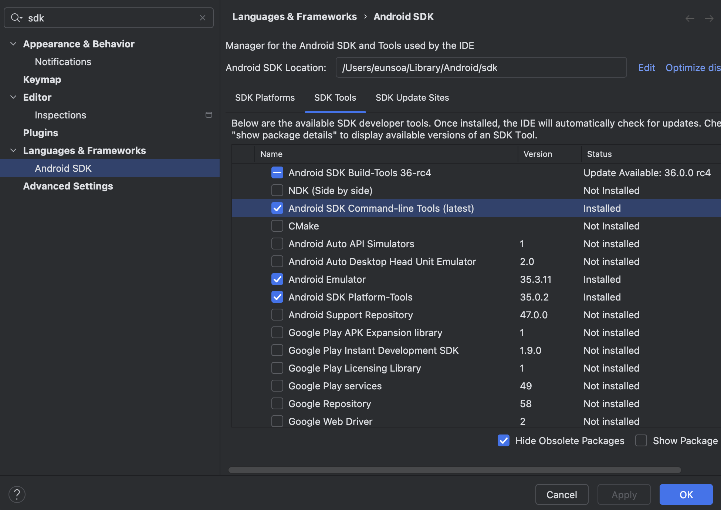The width and height of the screenshot is (721, 510).
Task: Open Notifications settings page
Action: (x=63, y=62)
